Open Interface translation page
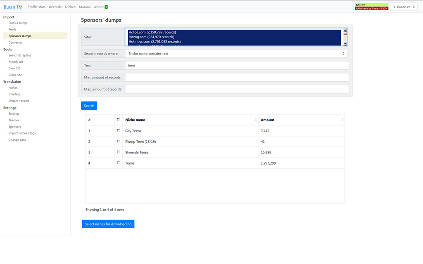 pos(14,94)
